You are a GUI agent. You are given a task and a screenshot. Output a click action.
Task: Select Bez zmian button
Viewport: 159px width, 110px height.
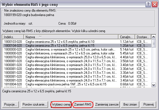[130, 104]
